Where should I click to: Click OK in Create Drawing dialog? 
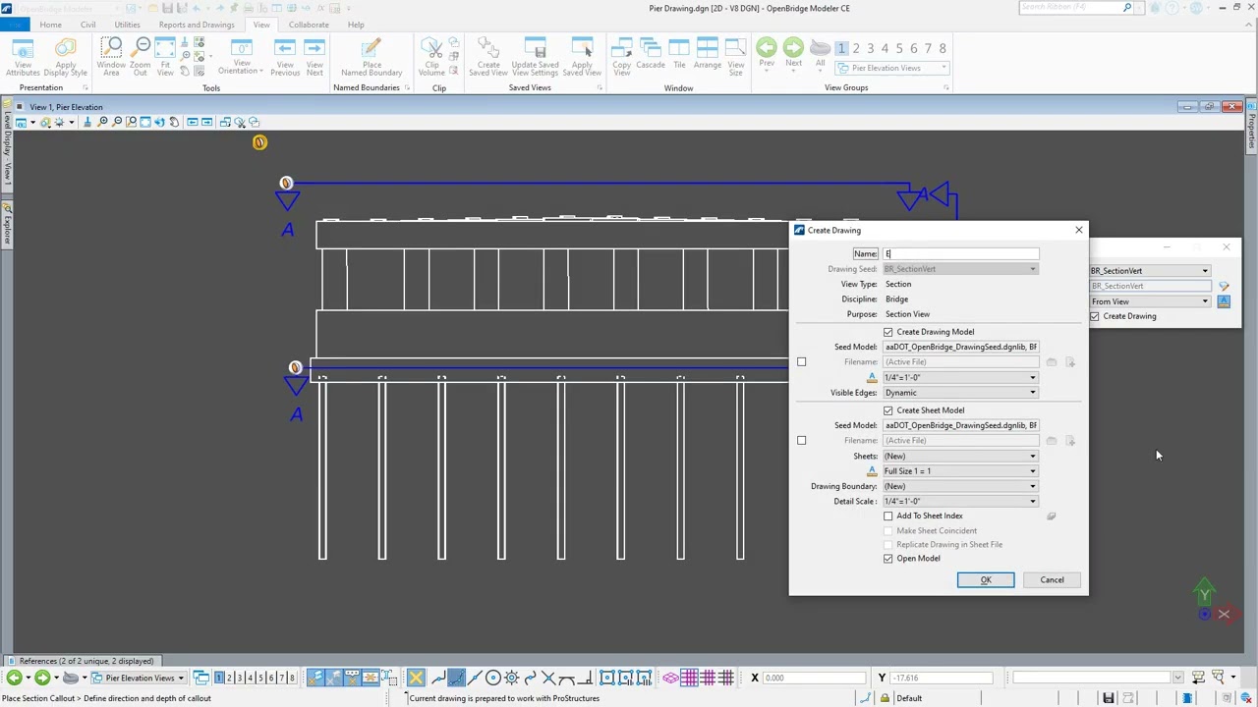[986, 579]
